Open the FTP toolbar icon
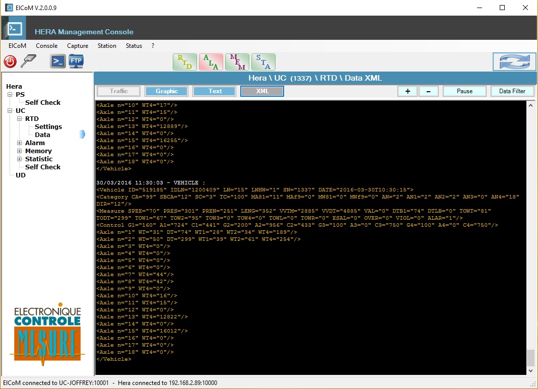Viewport: 538px width, 389px height. coord(76,61)
